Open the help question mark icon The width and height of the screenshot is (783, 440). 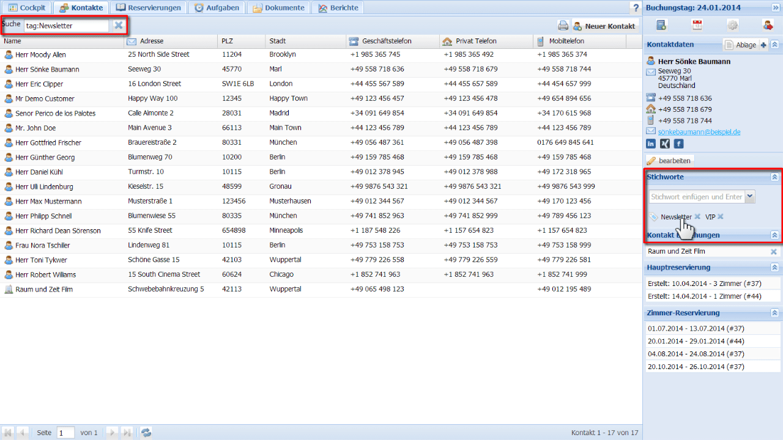click(635, 7)
